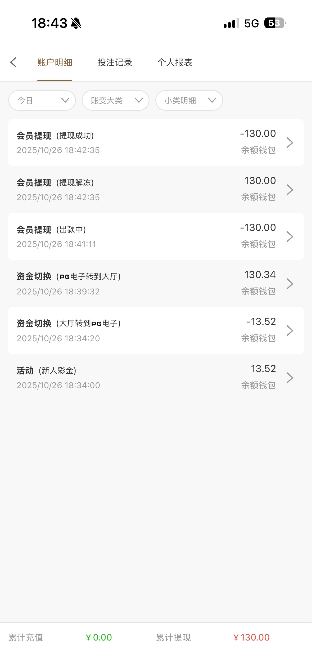Switch to the 个人报表 tab
Screen dimensions: 312x645
pyautogui.click(x=175, y=62)
